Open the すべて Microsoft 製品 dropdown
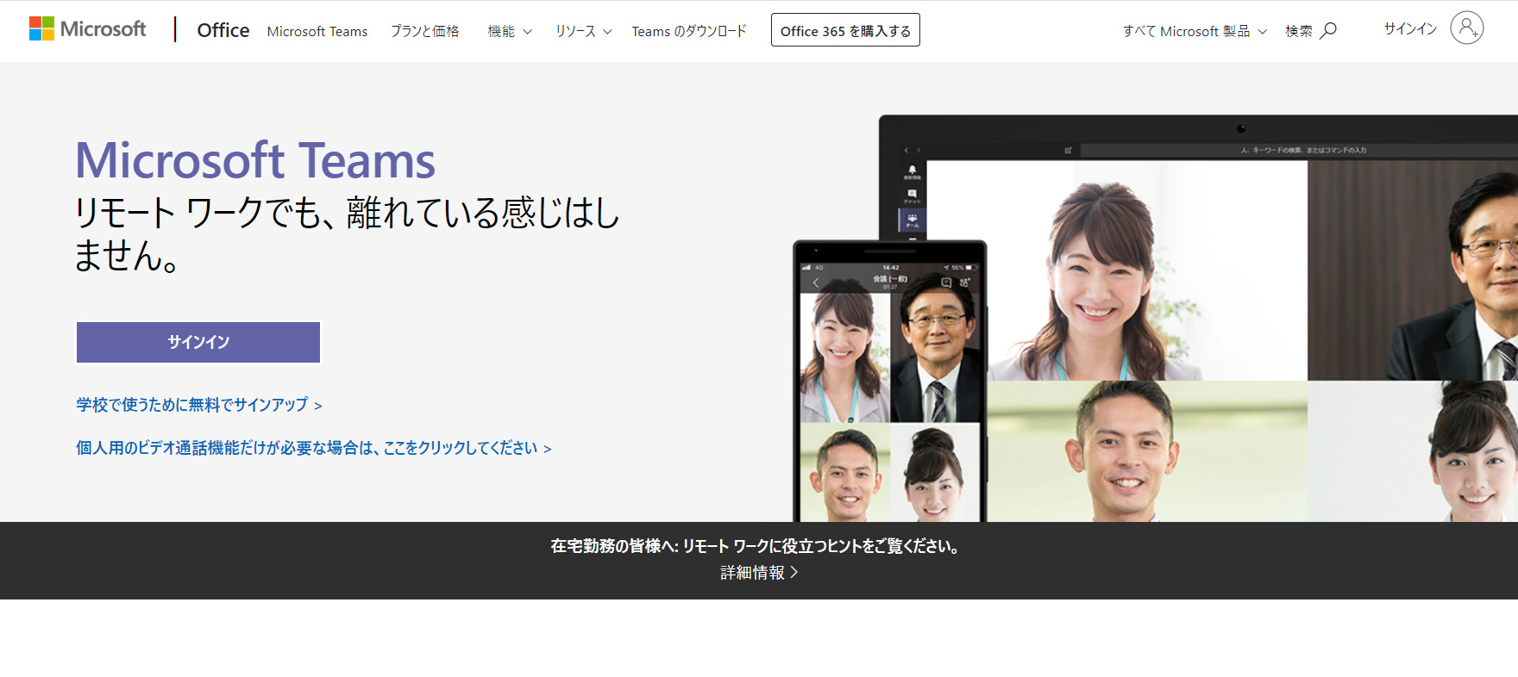 1194,31
